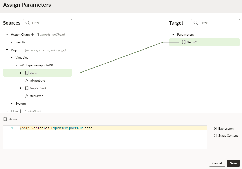
Task: Click the array bracket icon of data
Action: [27, 73]
